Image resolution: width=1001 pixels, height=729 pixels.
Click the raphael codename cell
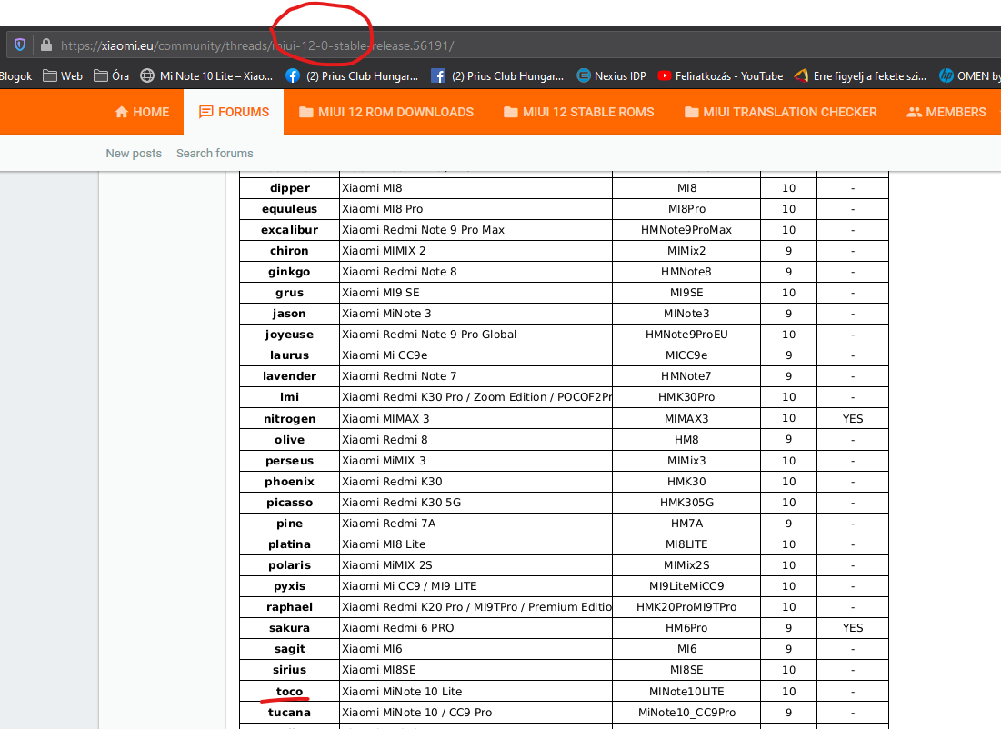289,607
